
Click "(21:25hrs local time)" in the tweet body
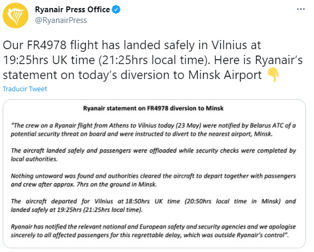tap(154, 60)
